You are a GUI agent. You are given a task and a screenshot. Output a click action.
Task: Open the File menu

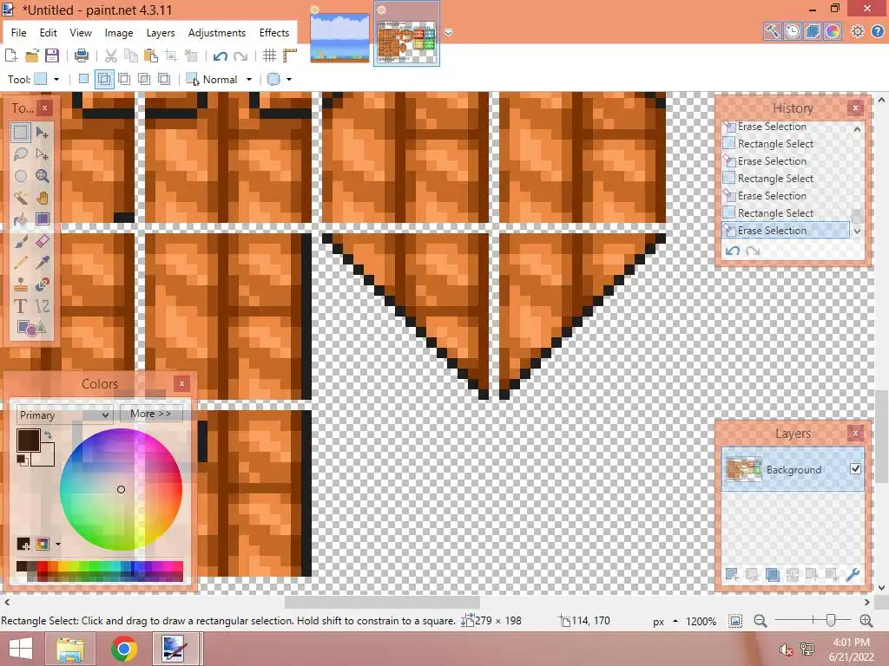pyautogui.click(x=19, y=33)
